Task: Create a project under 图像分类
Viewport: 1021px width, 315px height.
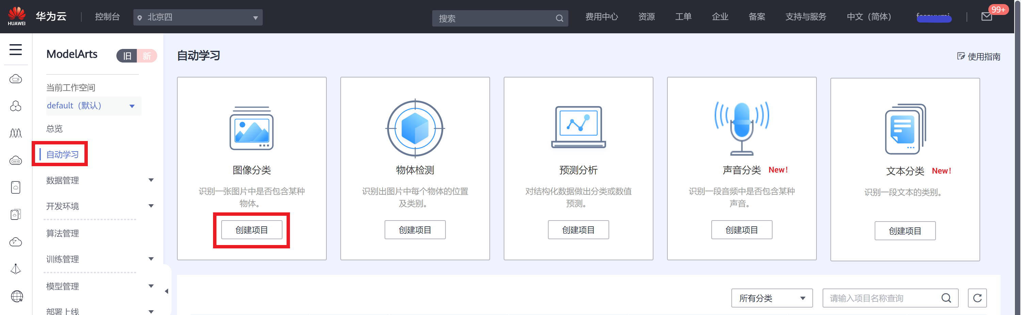Action: [x=251, y=230]
